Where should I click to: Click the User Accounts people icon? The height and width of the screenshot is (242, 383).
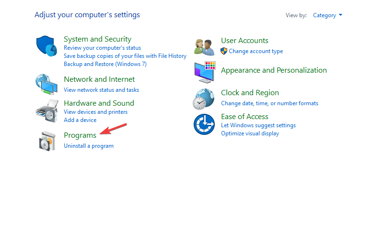tap(204, 47)
